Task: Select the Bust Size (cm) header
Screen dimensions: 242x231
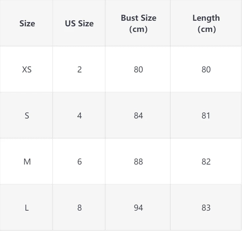Action: pos(138,23)
